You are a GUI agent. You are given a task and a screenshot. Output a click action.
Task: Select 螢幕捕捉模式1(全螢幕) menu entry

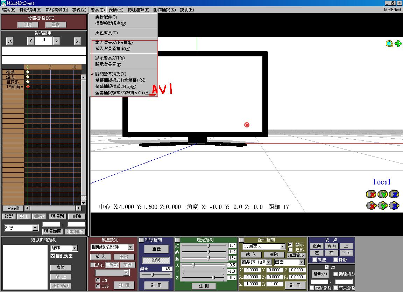120,80
